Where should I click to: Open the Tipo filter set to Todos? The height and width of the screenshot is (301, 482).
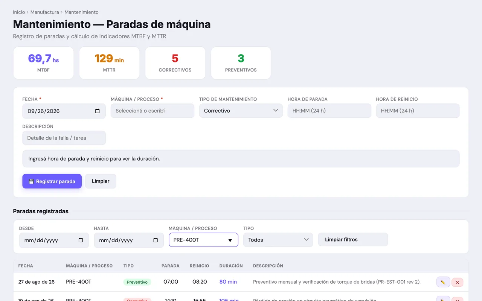point(278,240)
